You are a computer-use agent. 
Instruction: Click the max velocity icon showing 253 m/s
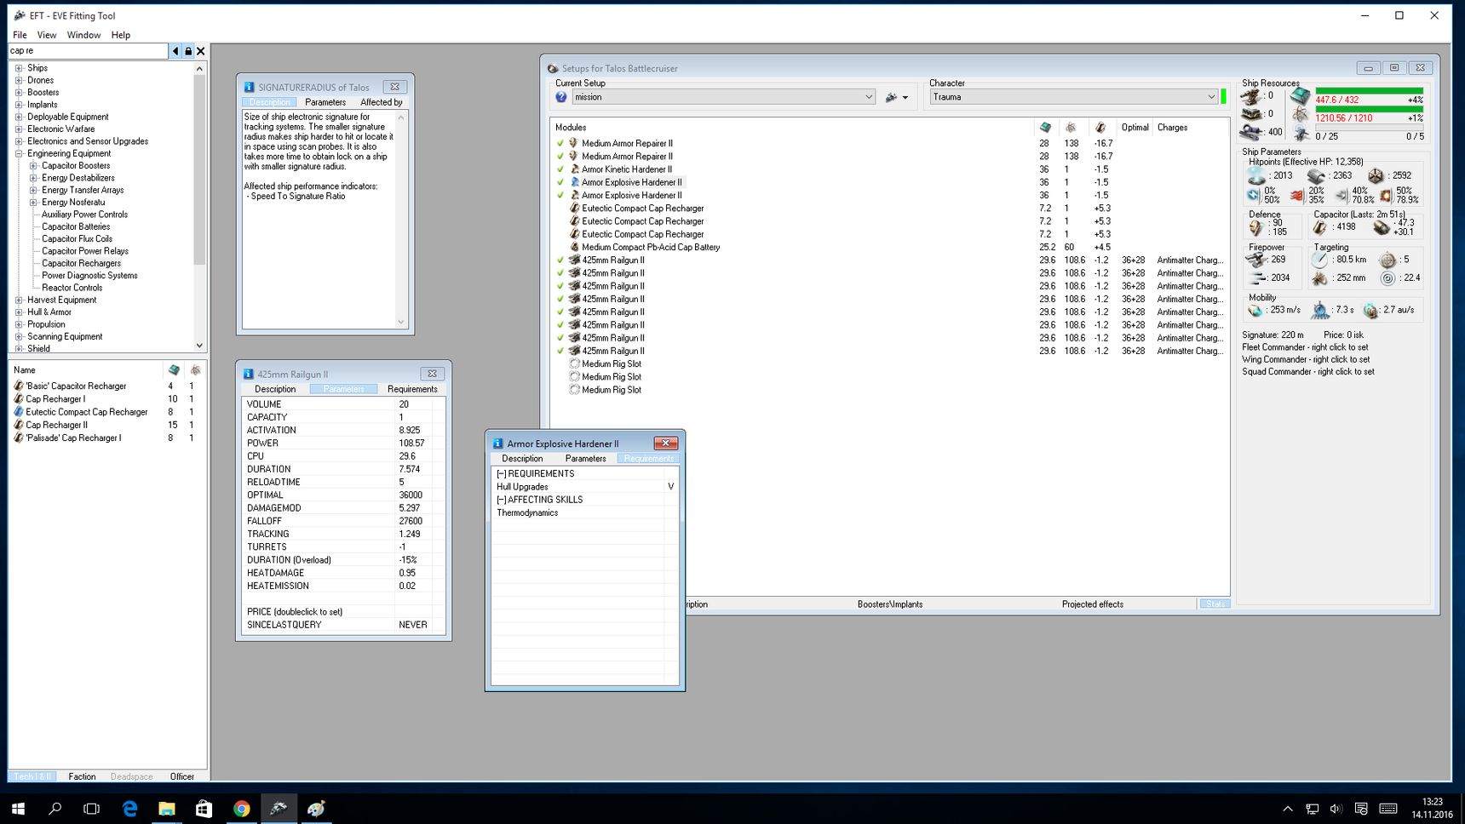pos(1256,310)
